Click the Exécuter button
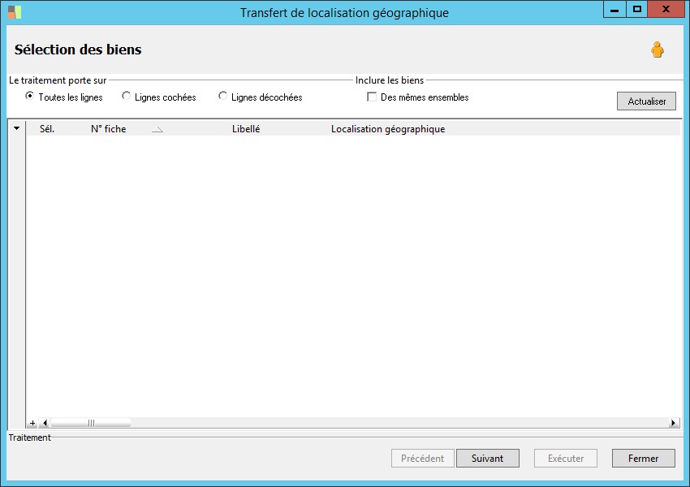690x487 pixels. [566, 459]
